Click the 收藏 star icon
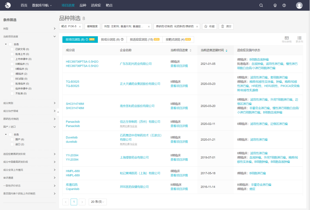 [206, 26]
